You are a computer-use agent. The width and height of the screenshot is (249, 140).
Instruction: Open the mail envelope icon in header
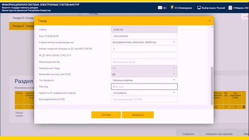[160, 8]
